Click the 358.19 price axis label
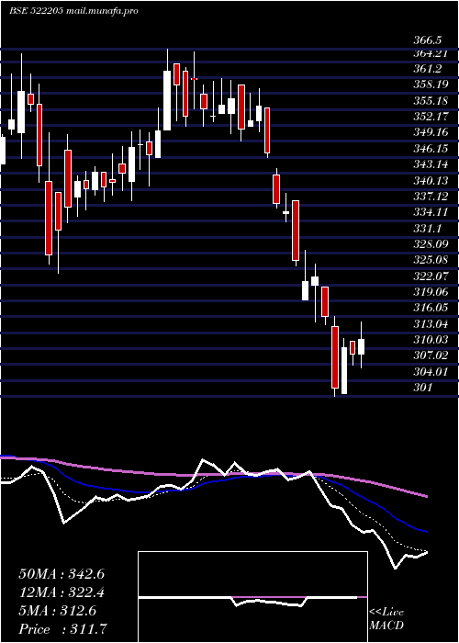The width and height of the screenshot is (459, 643). pos(430,85)
